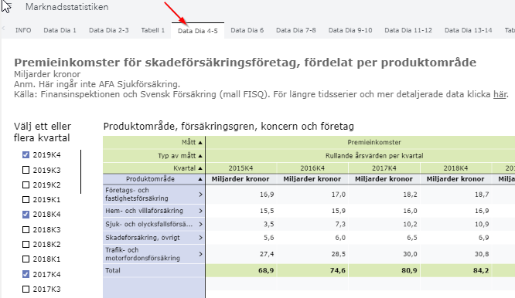Switch to the Tabell 1 tab
The width and height of the screenshot is (515, 298).
153,30
